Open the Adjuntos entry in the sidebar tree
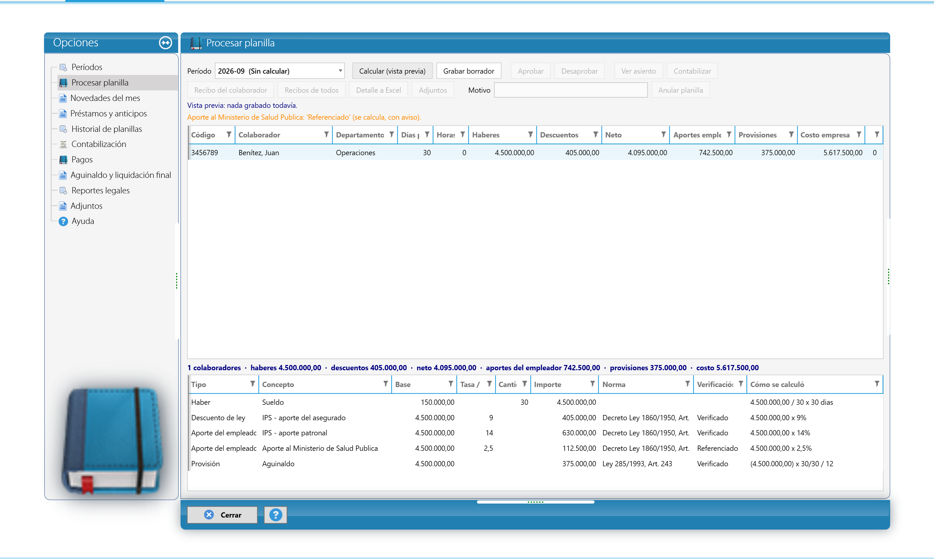Image resolution: width=934 pixels, height=559 pixels. [x=86, y=206]
